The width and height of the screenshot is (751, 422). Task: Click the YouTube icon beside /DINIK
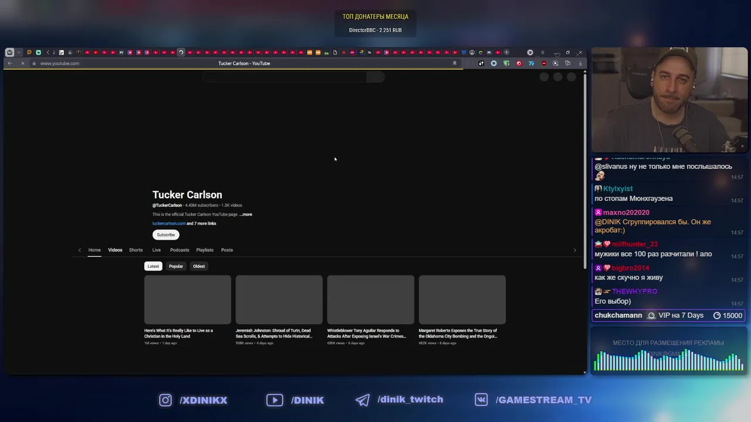275,400
